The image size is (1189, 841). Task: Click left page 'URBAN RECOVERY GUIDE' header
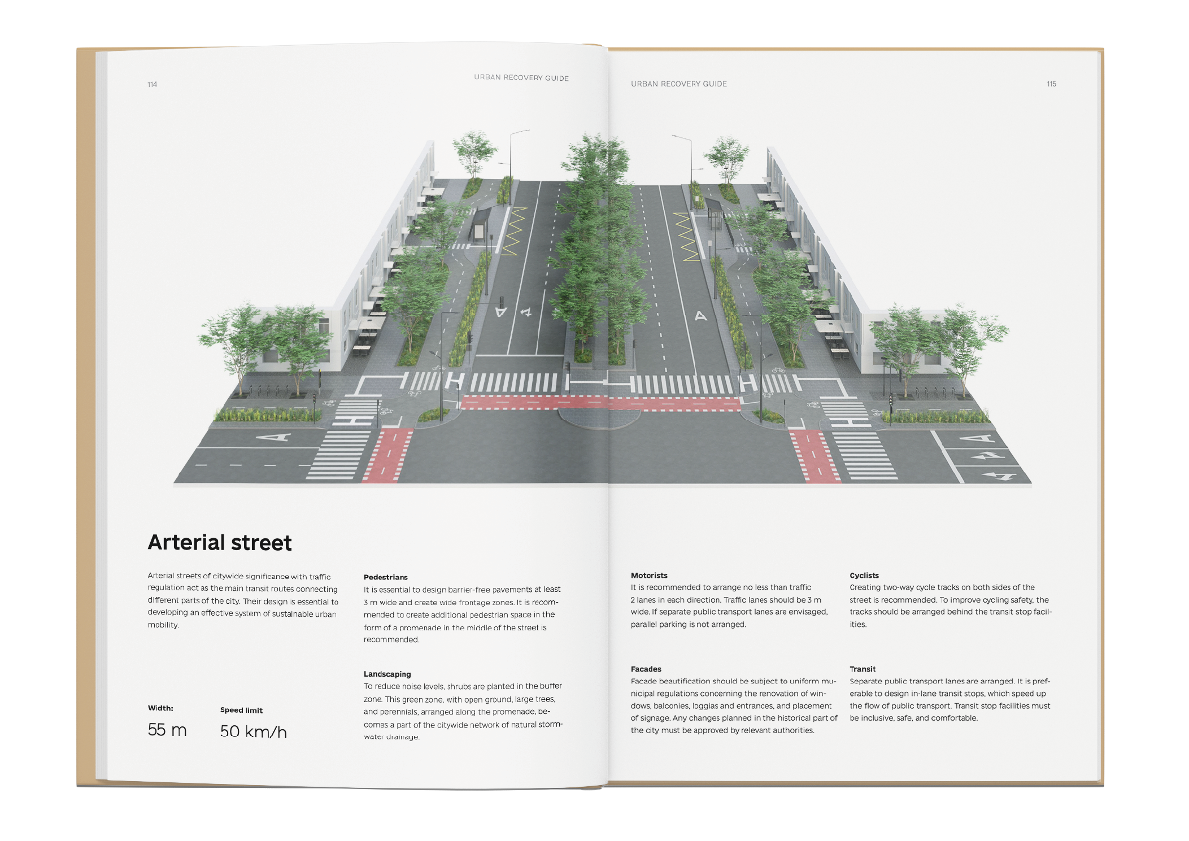click(521, 78)
